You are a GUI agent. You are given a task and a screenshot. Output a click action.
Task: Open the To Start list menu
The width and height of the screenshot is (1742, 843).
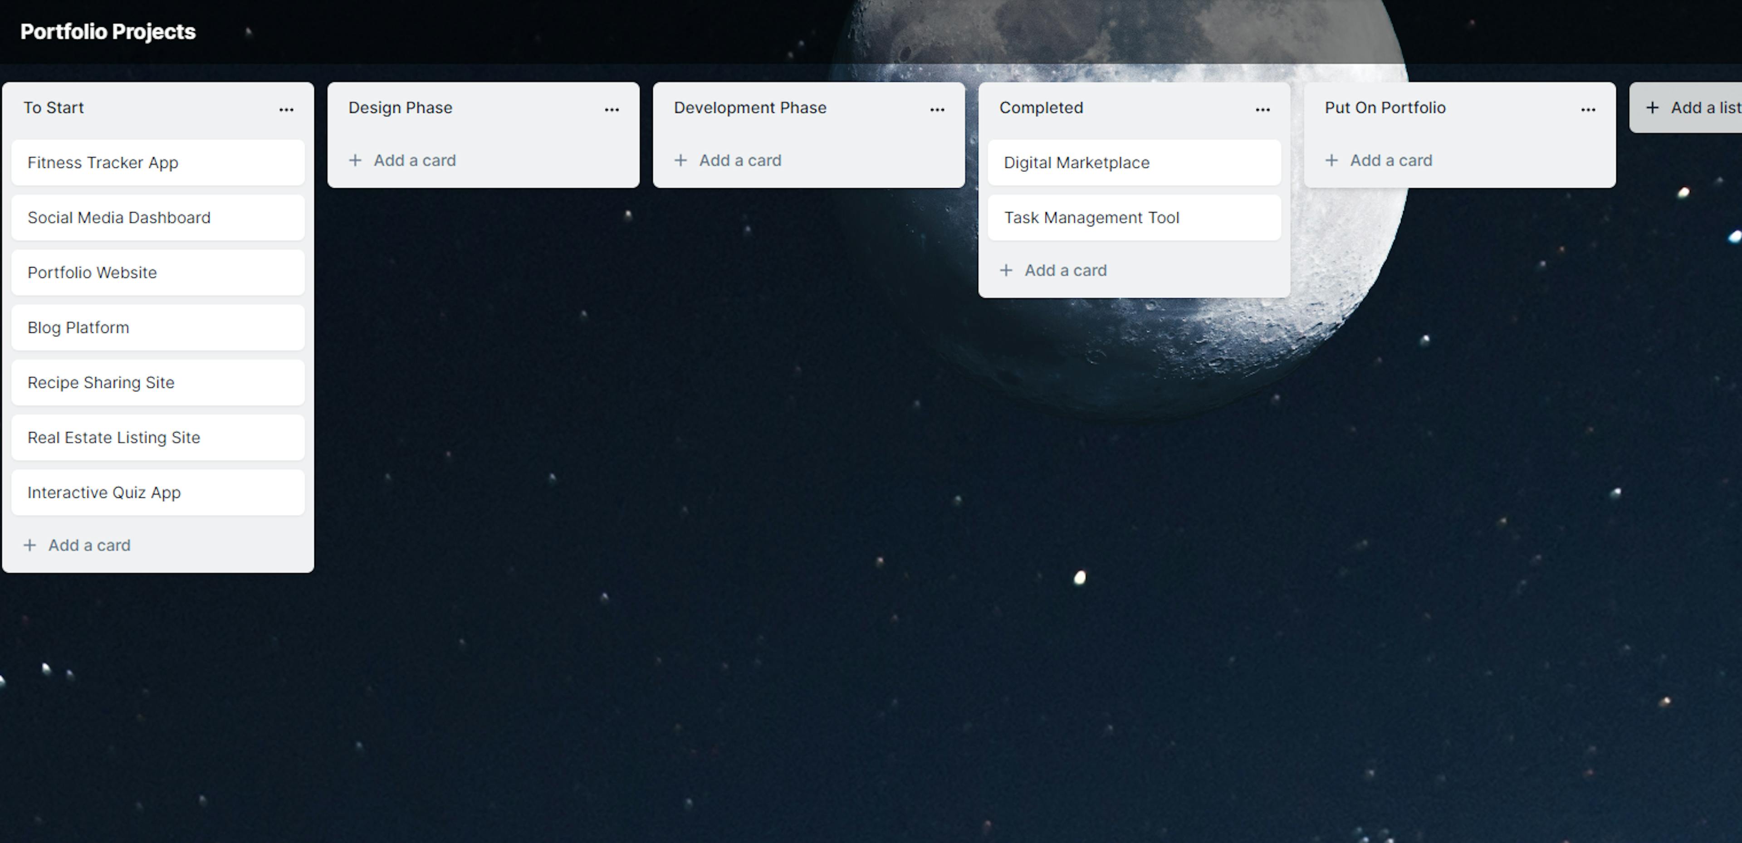pos(286,109)
